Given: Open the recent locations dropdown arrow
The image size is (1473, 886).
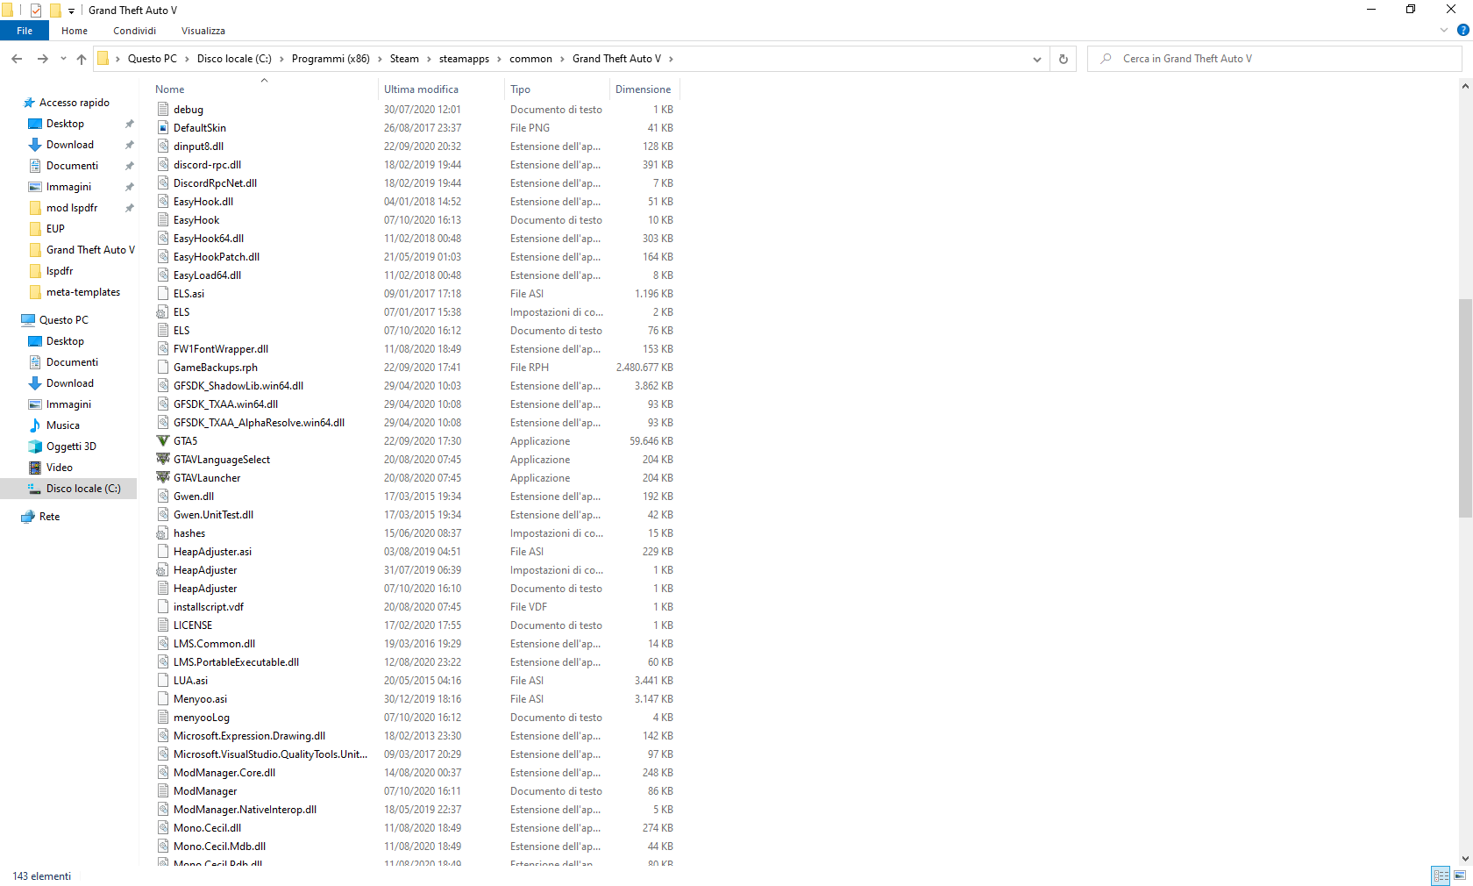Looking at the screenshot, I should click(x=63, y=59).
